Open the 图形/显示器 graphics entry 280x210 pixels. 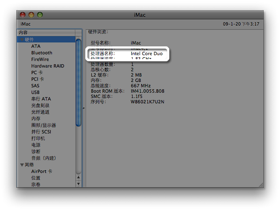point(44,126)
